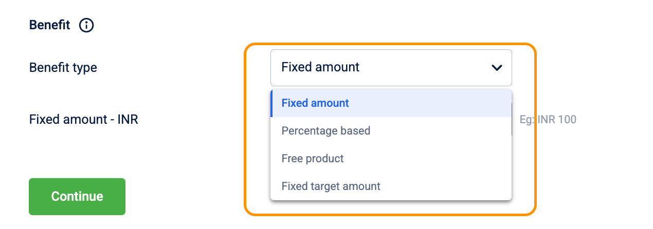This screenshot has height=229, width=653.
Task: Select the highlighted Fixed amount option
Action: pyautogui.click(x=315, y=103)
